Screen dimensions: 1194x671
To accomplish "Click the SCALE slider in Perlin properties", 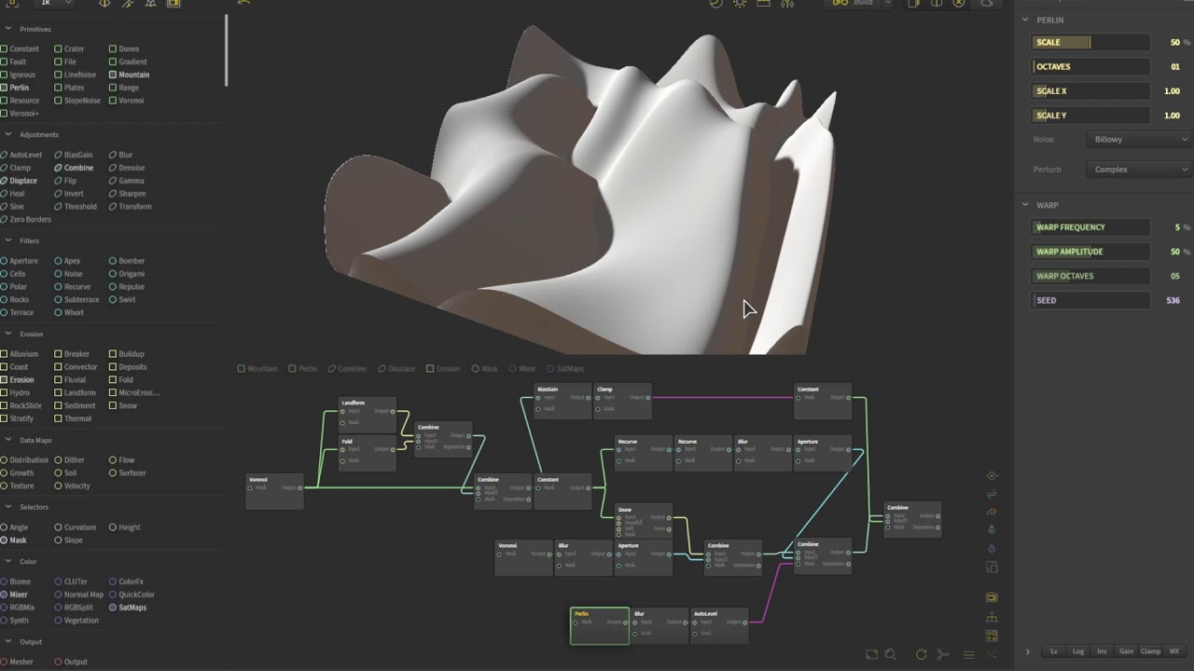I will coord(1091,43).
